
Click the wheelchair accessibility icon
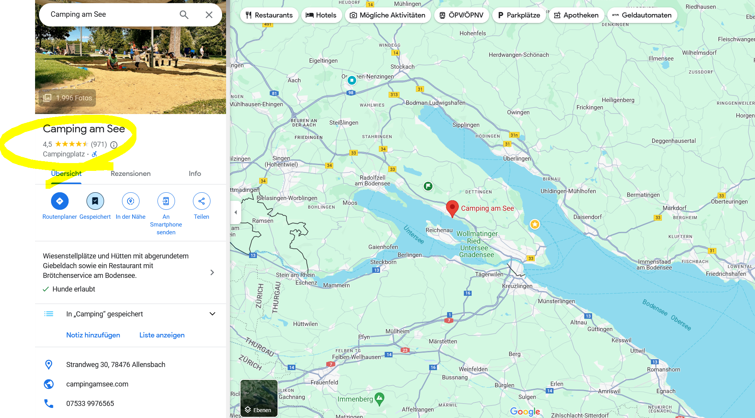coord(95,154)
